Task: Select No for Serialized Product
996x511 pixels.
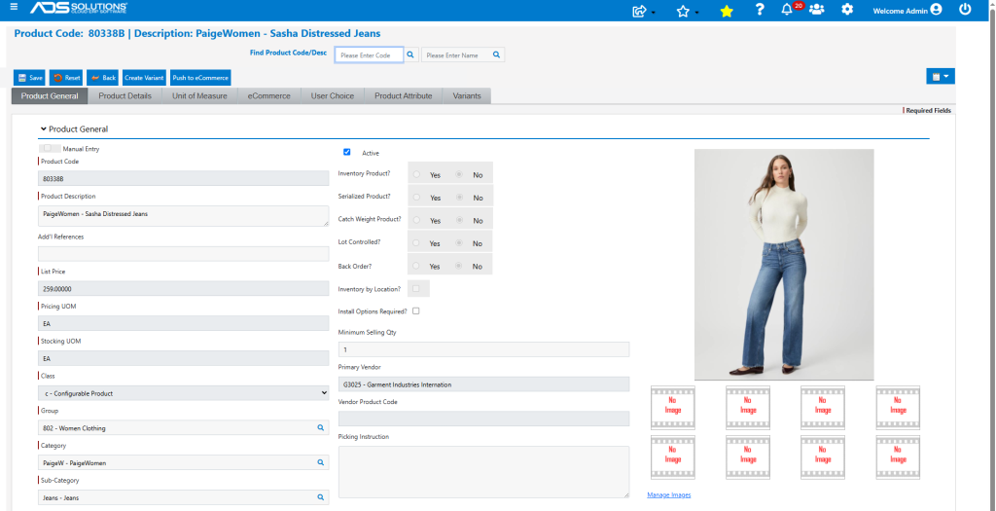Action: point(459,197)
